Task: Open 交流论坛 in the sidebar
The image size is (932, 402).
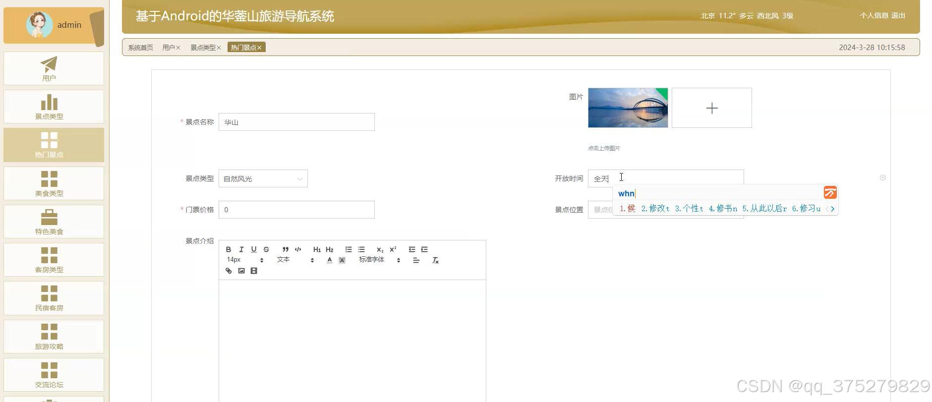Action: click(54, 375)
